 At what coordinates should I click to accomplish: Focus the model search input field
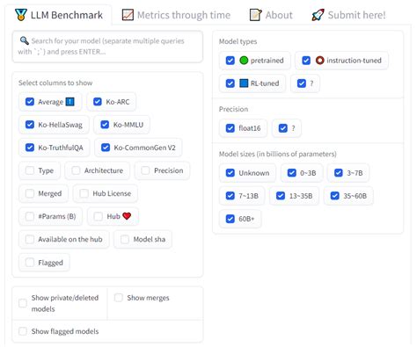(107, 47)
